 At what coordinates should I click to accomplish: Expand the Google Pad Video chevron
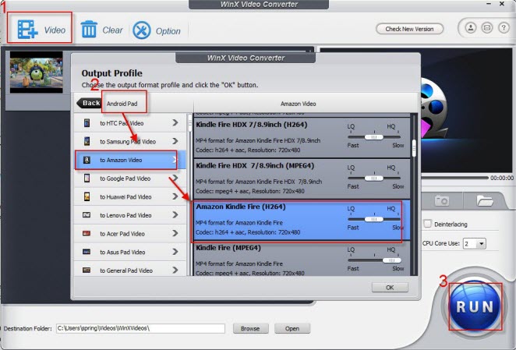coord(175,179)
